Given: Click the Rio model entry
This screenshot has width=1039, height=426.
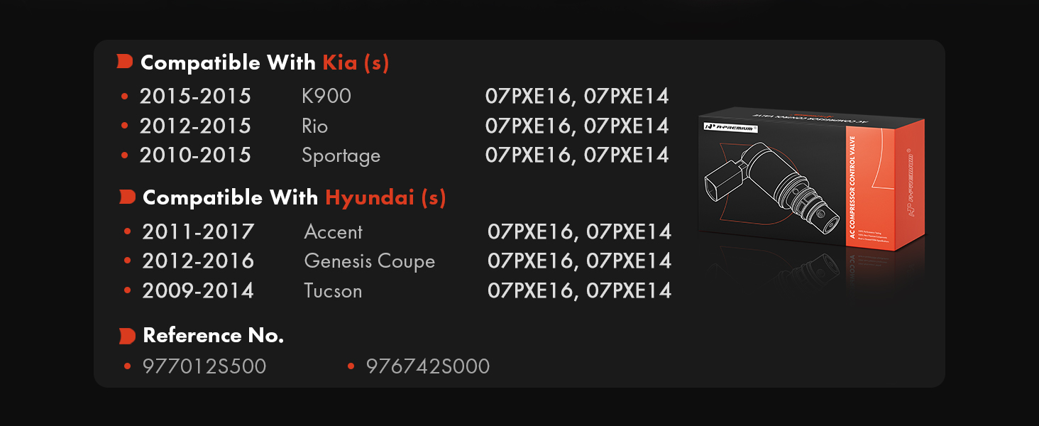Looking at the screenshot, I should click(x=315, y=126).
